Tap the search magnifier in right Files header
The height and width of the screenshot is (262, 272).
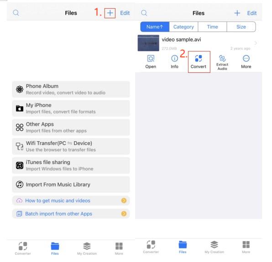point(144,13)
